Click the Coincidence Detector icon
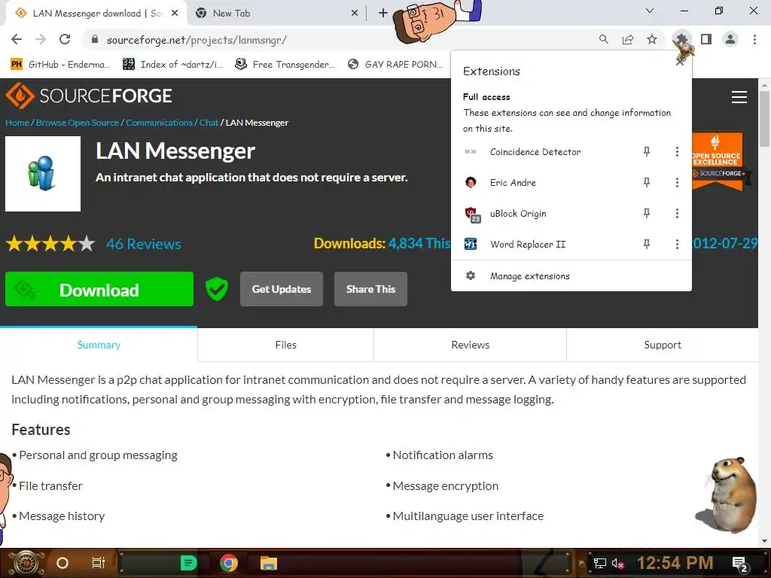The height and width of the screenshot is (578, 771). tap(471, 152)
